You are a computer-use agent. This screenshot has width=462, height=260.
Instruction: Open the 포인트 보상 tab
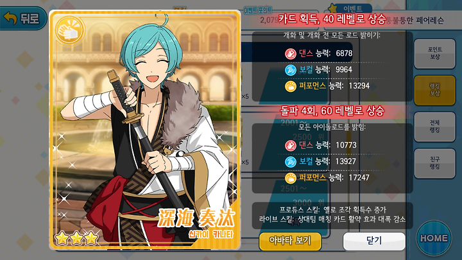434,53
